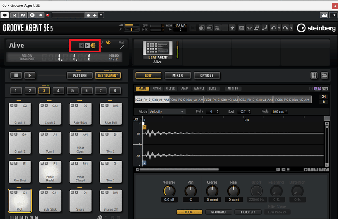The width and height of the screenshot is (338, 219).
Task: Select pad group 5
Action: pos(72,90)
